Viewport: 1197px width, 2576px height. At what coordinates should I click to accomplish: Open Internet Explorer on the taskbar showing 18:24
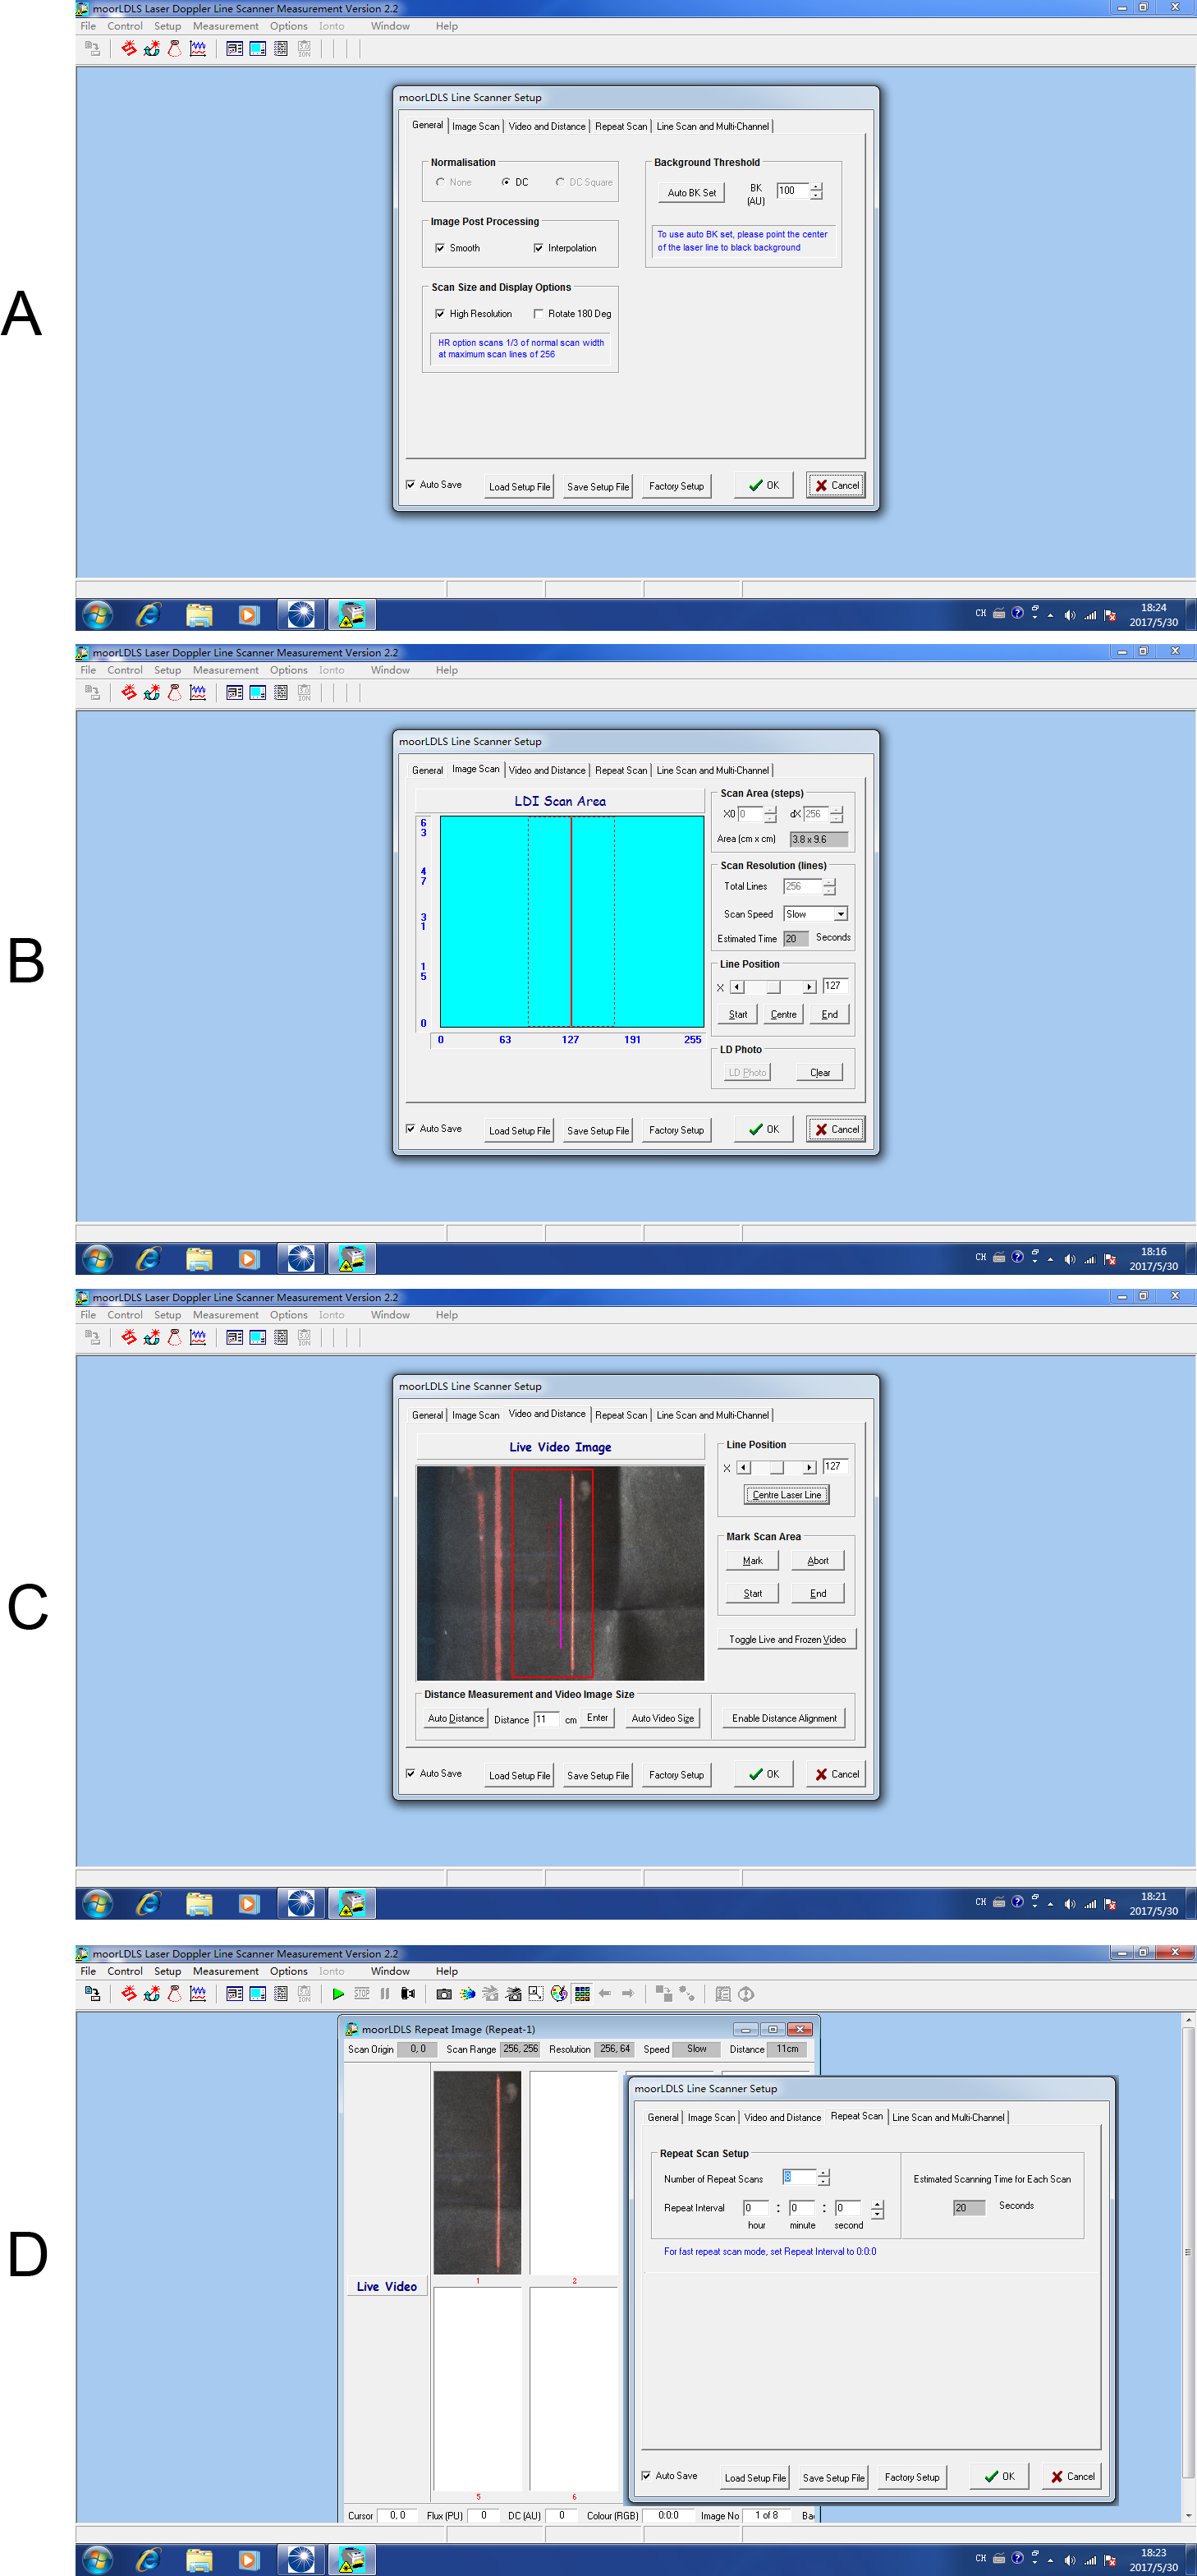pyautogui.click(x=148, y=614)
